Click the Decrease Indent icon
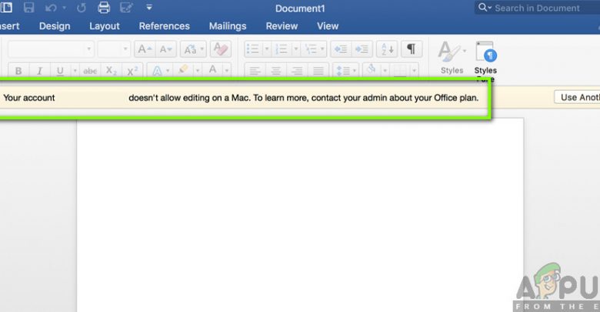 pyautogui.click(x=341, y=49)
